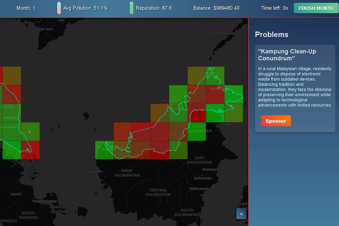This screenshot has height=226, width=339.
Task: Click the Puerto Princesa city label
Action: 222,33
